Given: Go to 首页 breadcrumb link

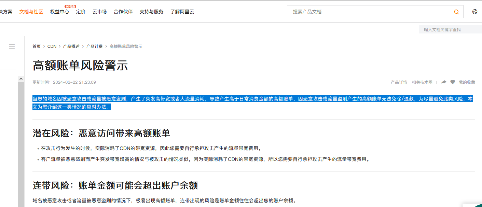Looking at the screenshot, I should 37,46.
